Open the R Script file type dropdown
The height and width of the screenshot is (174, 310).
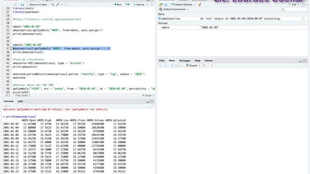[148, 96]
